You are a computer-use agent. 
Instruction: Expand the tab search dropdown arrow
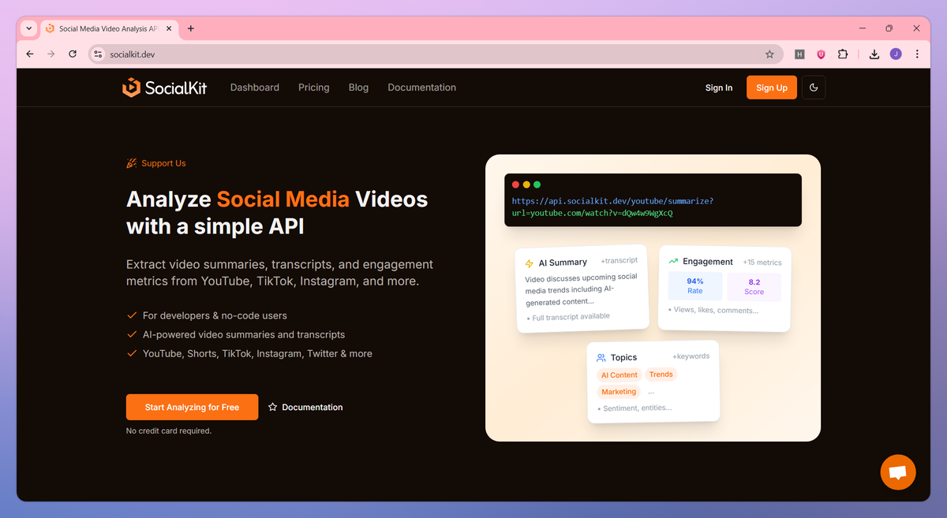click(x=29, y=28)
